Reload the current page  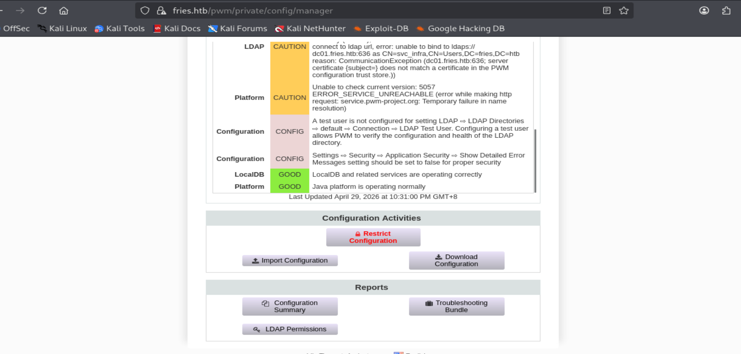point(42,11)
